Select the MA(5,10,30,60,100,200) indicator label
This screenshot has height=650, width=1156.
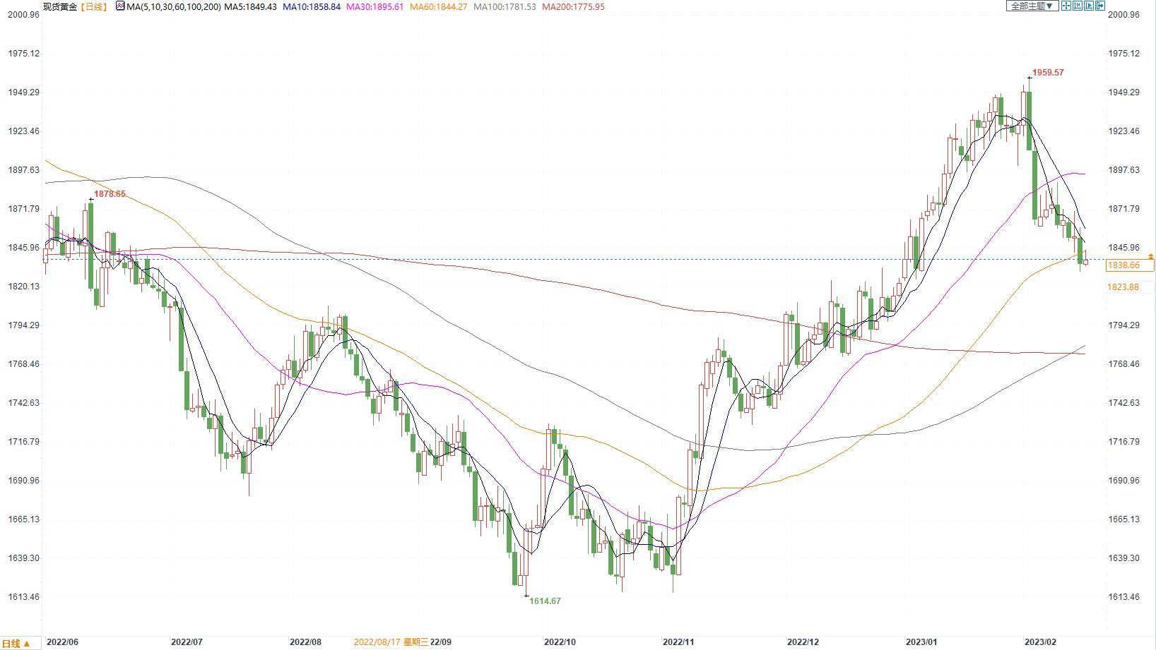pyautogui.click(x=173, y=6)
